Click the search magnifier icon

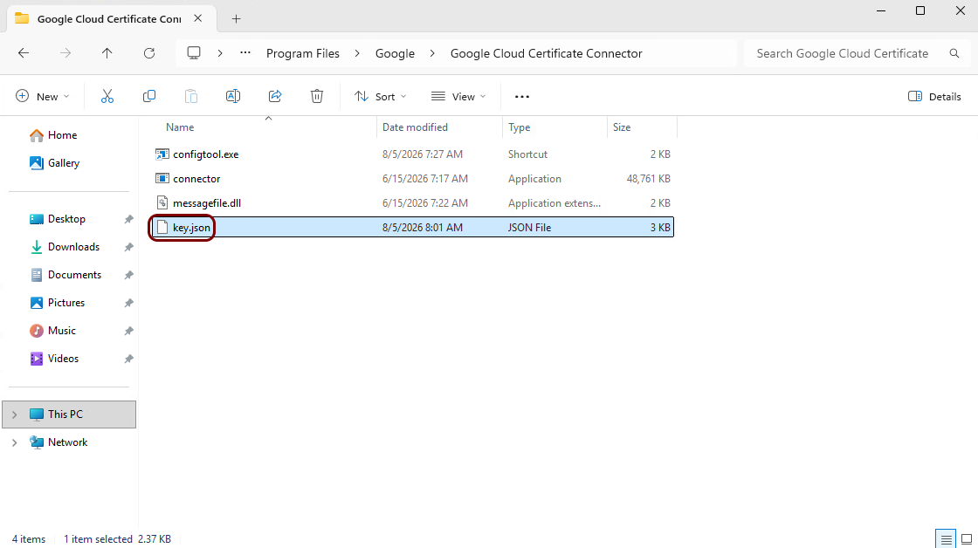coord(954,53)
